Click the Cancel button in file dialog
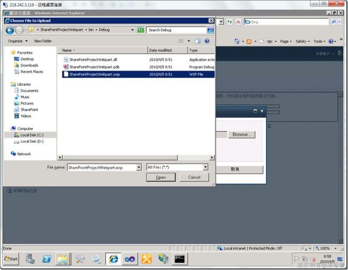This screenshot has width=348, height=270. [194, 178]
